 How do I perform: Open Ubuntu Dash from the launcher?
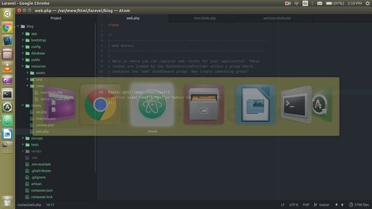[x=8, y=14]
